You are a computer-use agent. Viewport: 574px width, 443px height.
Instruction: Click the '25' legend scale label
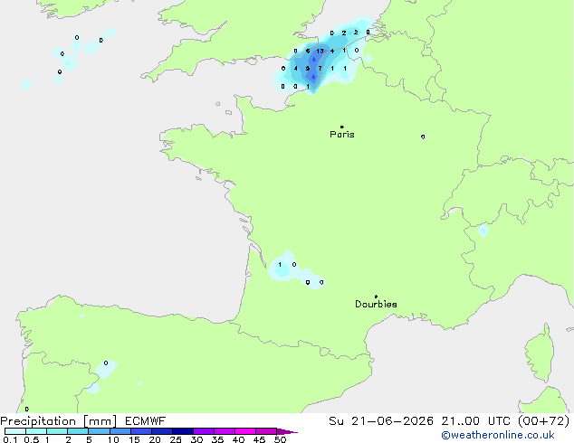click(176, 439)
